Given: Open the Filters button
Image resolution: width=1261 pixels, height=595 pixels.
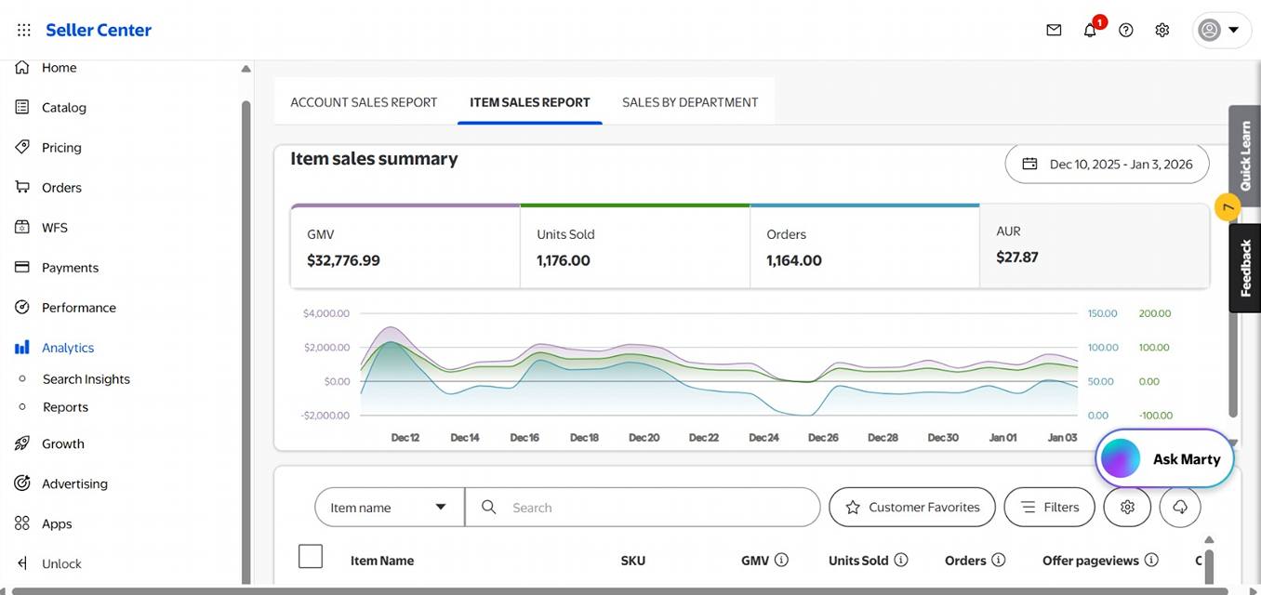Looking at the screenshot, I should click(1049, 507).
